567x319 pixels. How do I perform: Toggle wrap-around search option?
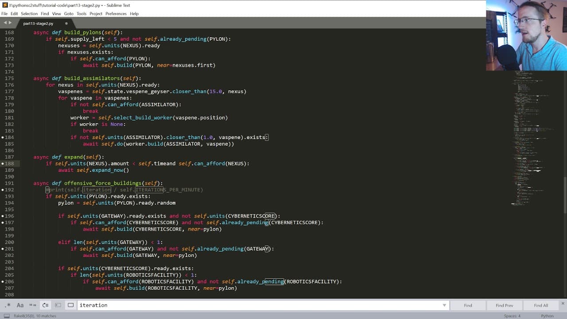45,305
